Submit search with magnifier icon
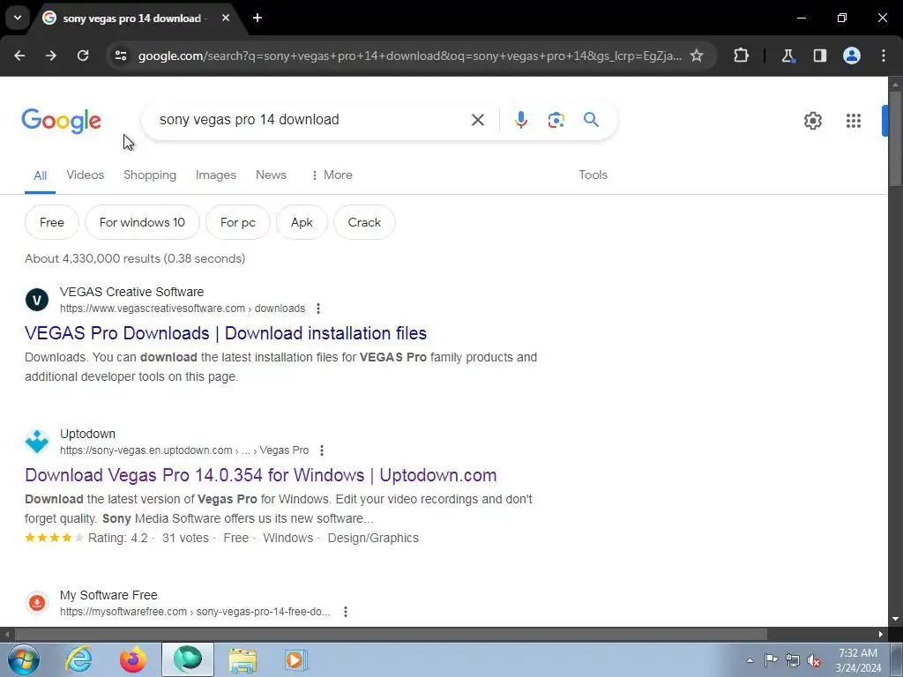903x677 pixels. click(x=591, y=120)
